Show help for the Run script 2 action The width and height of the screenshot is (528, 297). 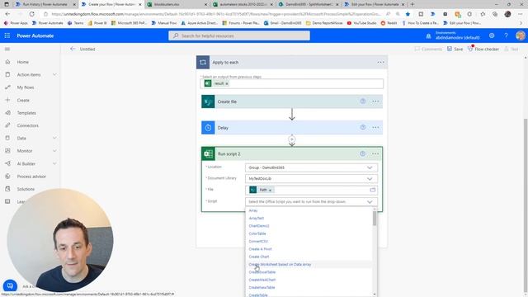(362, 153)
